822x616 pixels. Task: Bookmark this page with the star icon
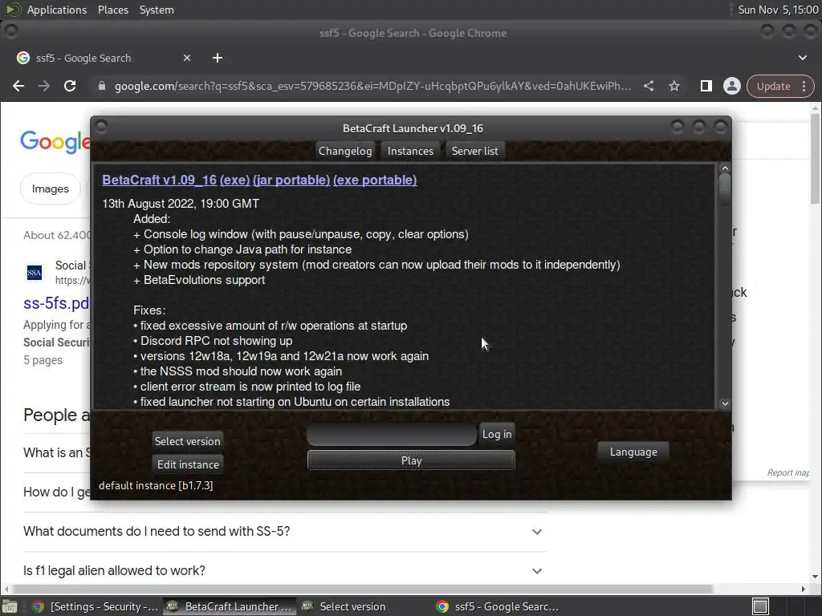click(674, 86)
